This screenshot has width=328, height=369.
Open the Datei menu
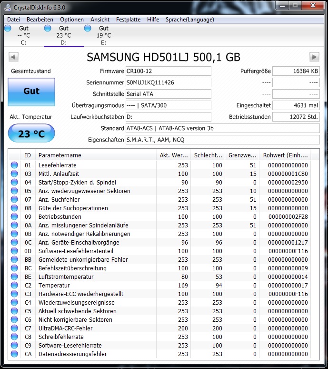click(x=13, y=20)
